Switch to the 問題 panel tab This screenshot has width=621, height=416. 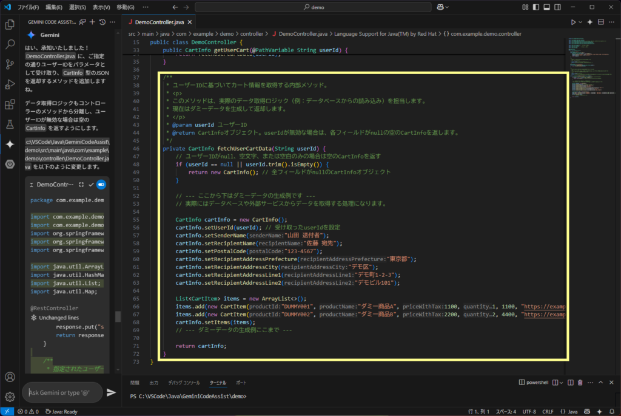(135, 383)
